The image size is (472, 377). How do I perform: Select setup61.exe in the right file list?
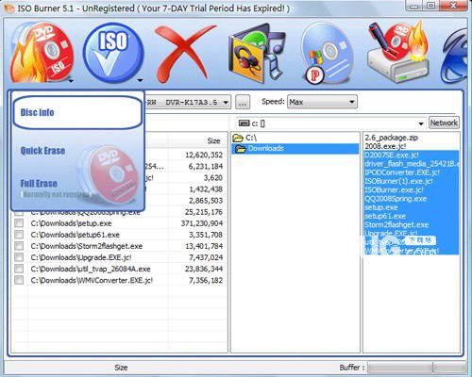pyautogui.click(x=385, y=216)
